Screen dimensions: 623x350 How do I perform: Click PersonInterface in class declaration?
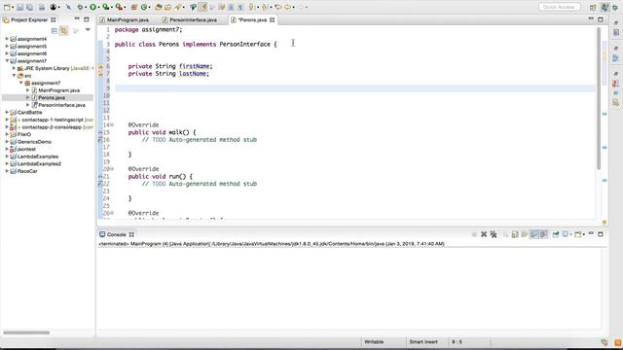click(x=244, y=44)
